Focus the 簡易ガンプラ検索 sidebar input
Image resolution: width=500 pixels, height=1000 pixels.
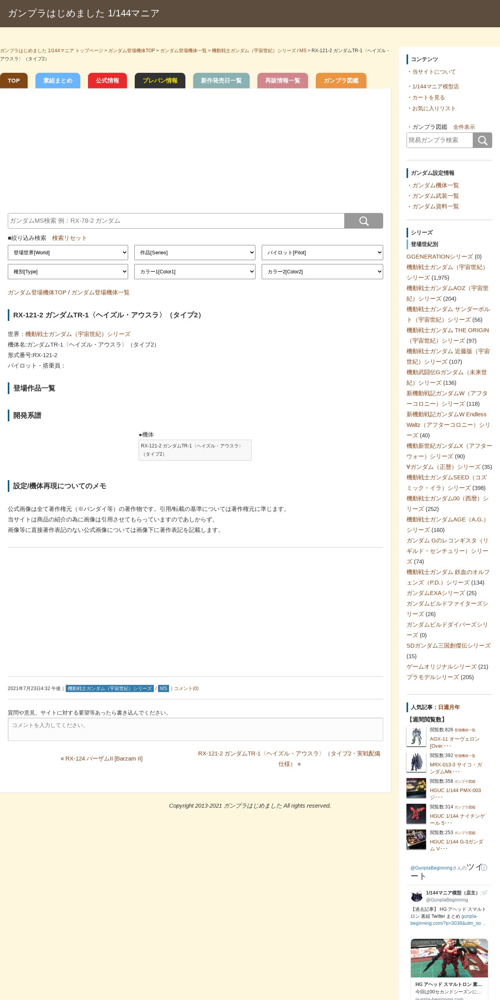pos(440,140)
